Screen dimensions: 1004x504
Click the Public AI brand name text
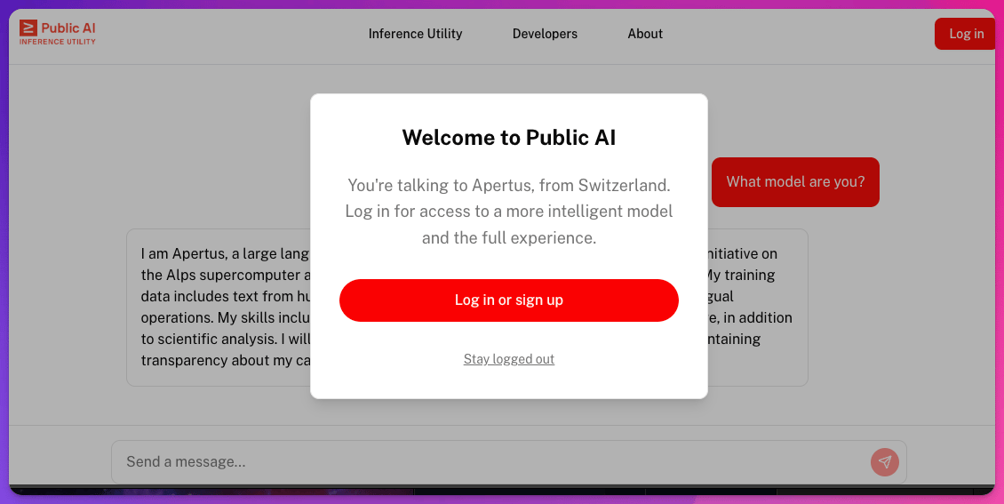click(x=68, y=28)
